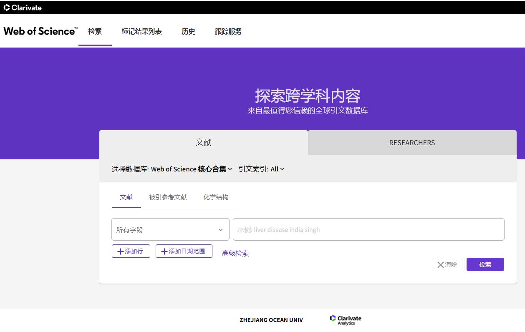Run search with purple 检索 button
Image resolution: width=525 pixels, height=332 pixels.
coord(485,264)
